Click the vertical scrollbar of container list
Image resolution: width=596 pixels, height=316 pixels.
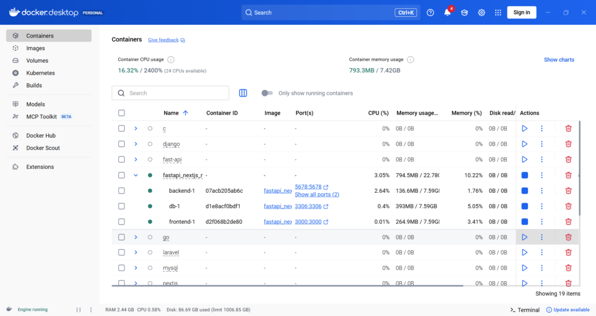[579, 167]
